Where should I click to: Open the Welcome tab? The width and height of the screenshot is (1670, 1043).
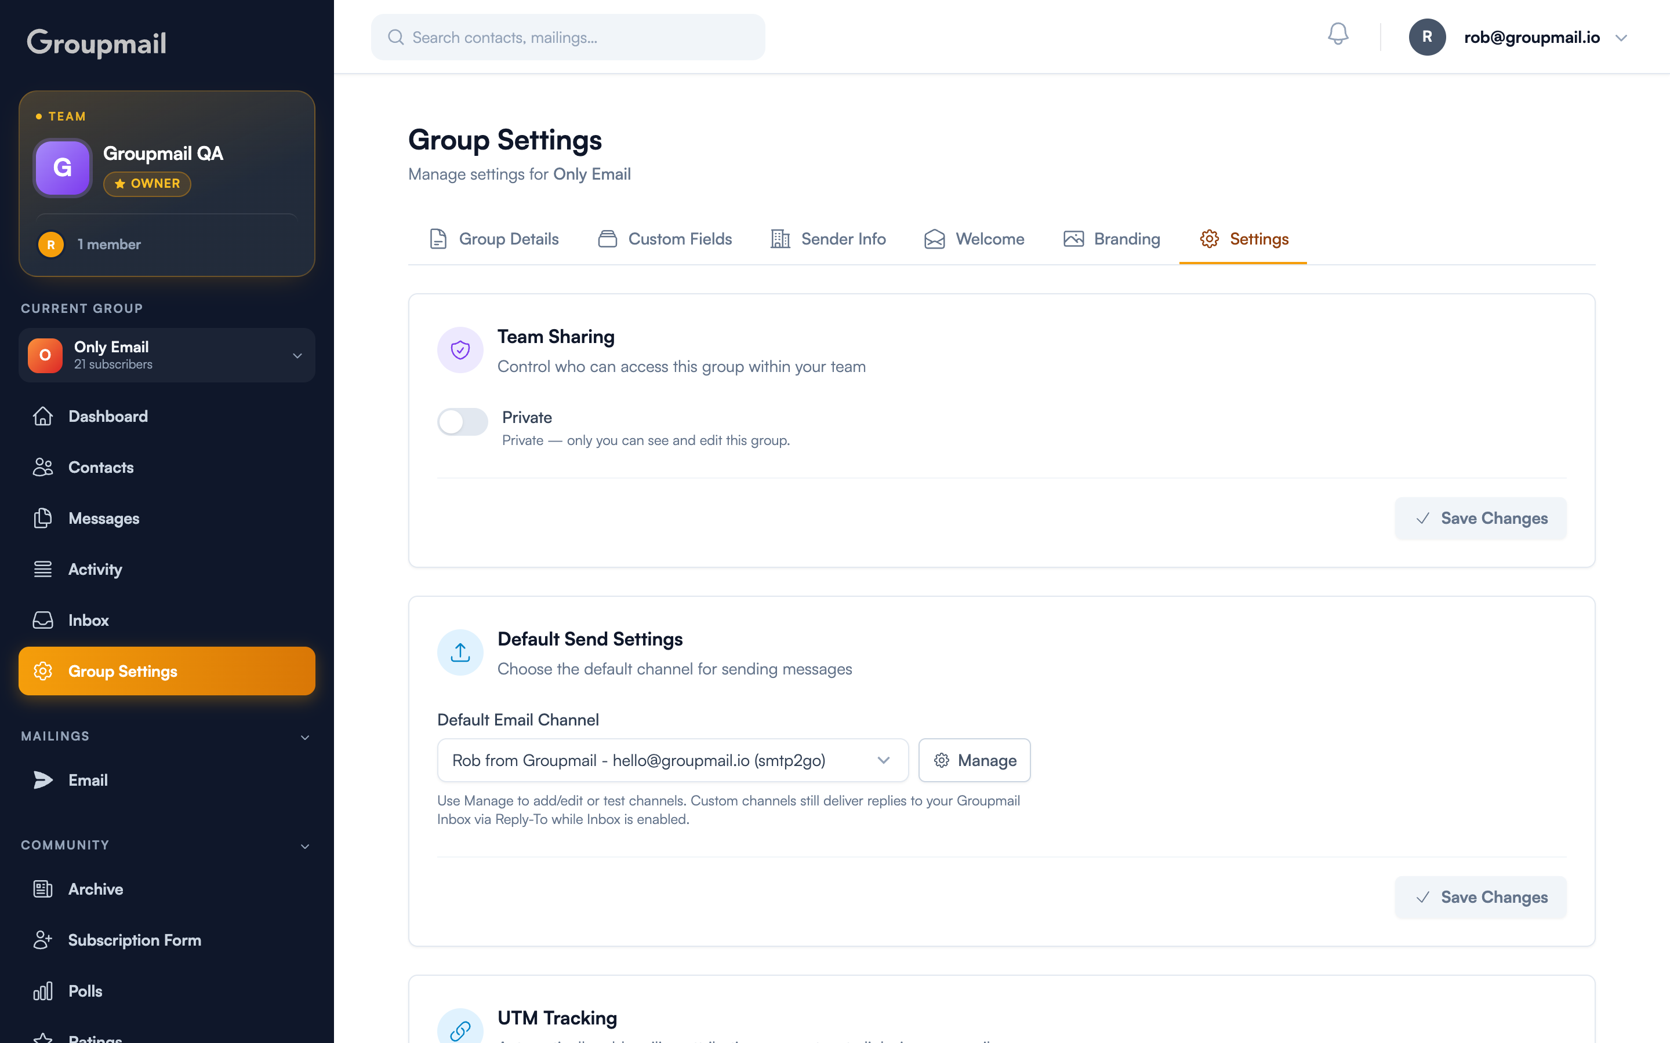974,239
